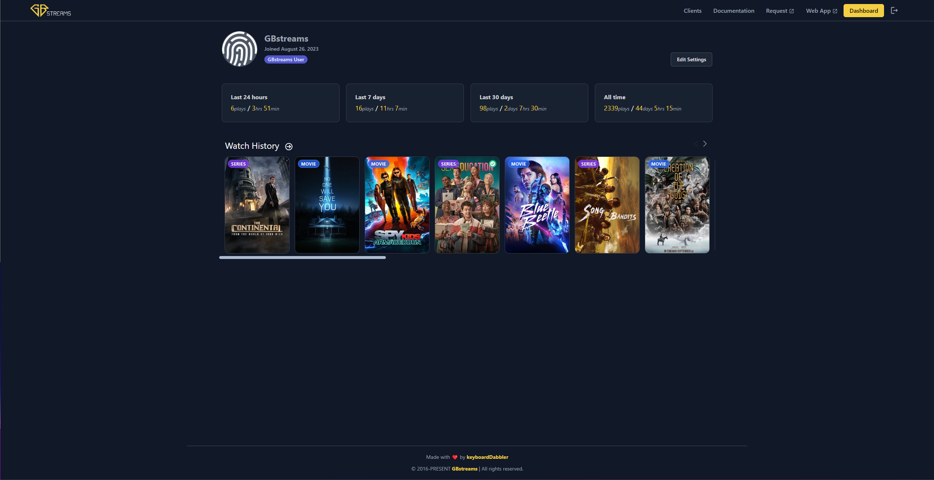The image size is (934, 480).
Task: Click the Last 24 hours stats card
Action: [x=280, y=103]
